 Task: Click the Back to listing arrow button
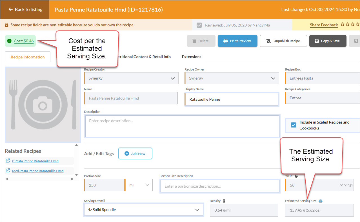coord(25,10)
